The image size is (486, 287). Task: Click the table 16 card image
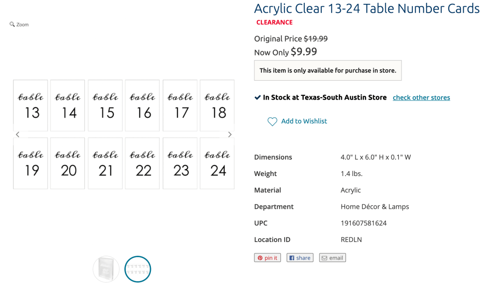[142, 105]
